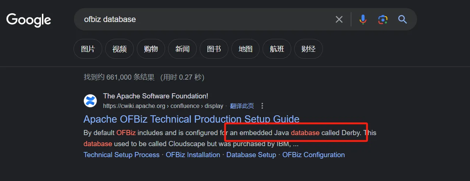
Task: Select the 图片 (Images) filter tab
Action: pyautogui.click(x=88, y=49)
